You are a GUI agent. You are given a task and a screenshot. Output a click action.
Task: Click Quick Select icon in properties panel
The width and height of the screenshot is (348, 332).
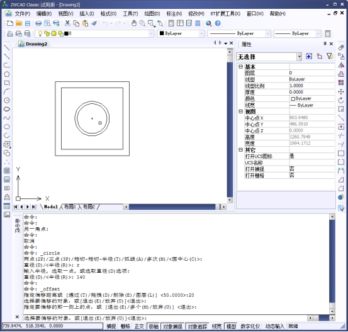(330, 56)
